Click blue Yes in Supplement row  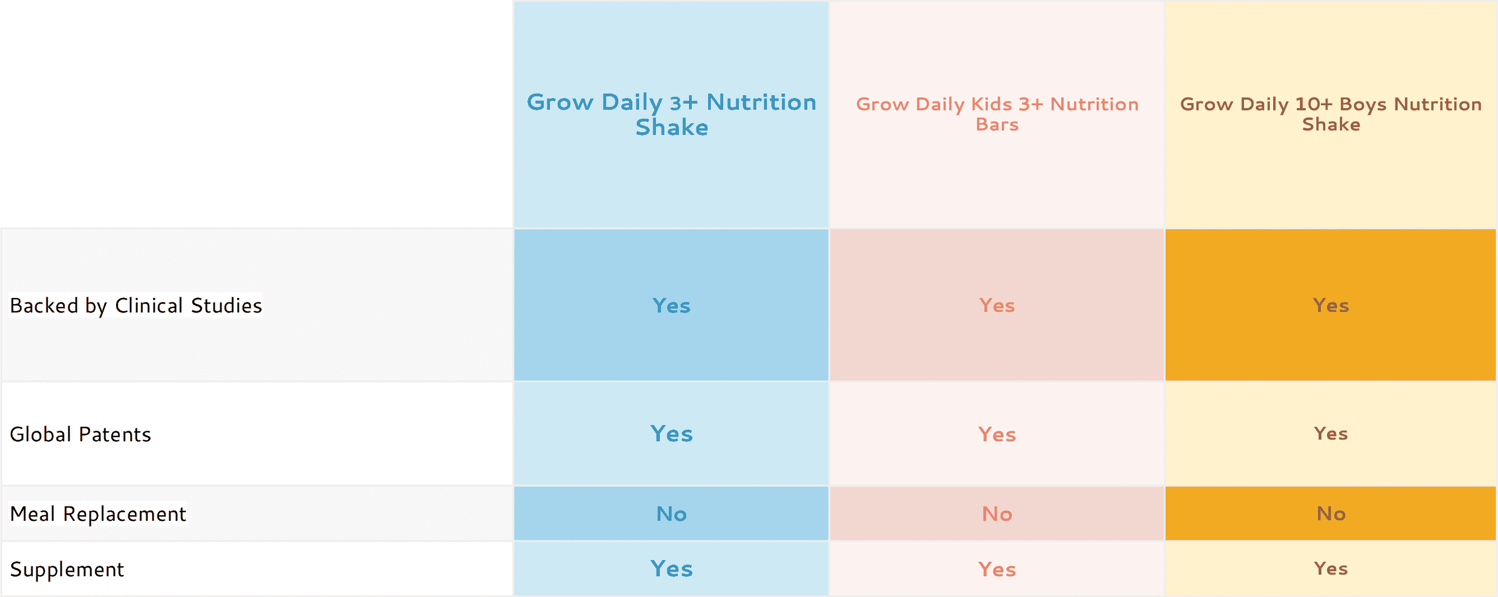[671, 568]
